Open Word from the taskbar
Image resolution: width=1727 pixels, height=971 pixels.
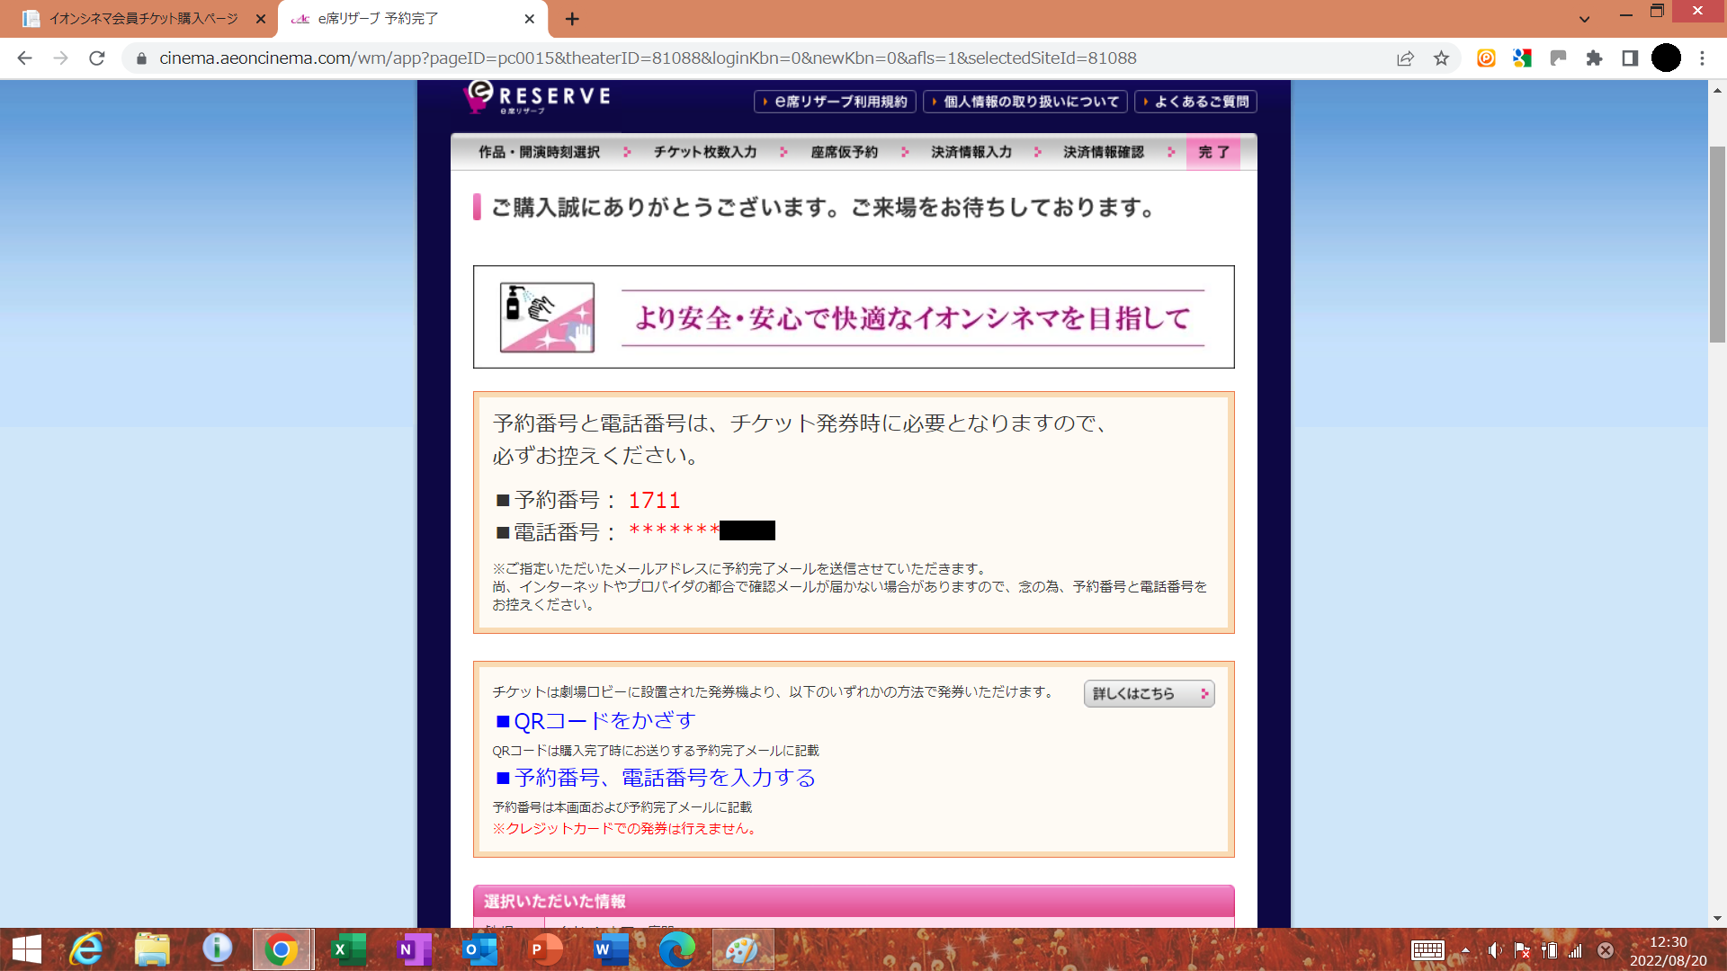(611, 949)
